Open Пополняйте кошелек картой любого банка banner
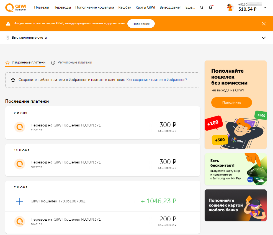Screen dimensions: 273x235 (236, 205)
